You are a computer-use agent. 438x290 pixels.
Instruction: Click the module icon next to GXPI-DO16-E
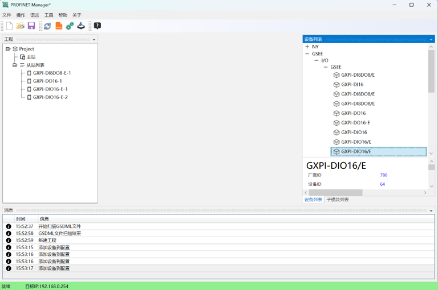click(x=336, y=123)
